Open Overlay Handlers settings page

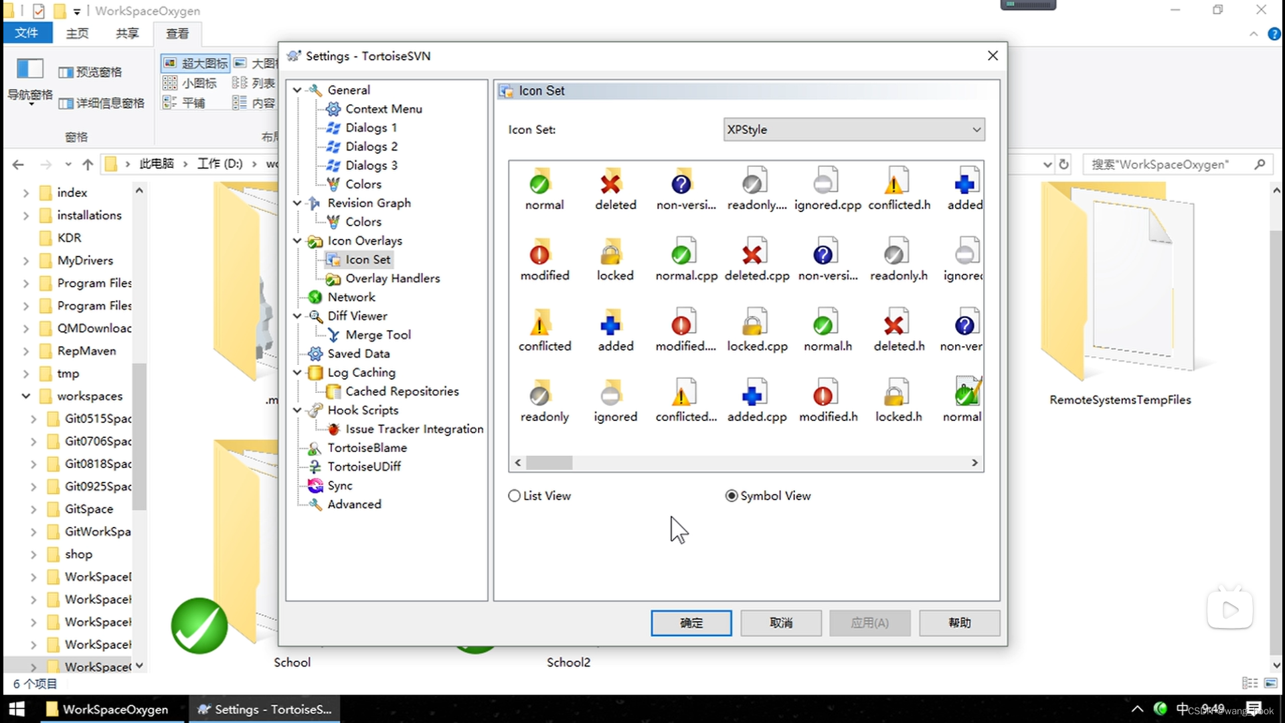392,278
